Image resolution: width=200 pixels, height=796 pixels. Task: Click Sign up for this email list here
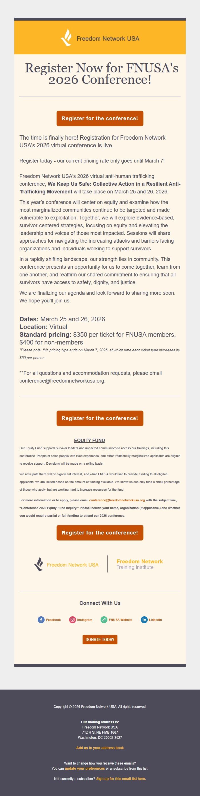point(121,778)
